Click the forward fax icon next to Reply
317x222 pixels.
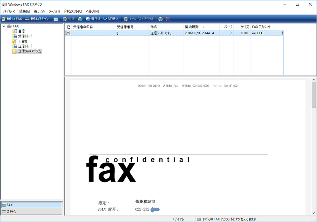80,19
